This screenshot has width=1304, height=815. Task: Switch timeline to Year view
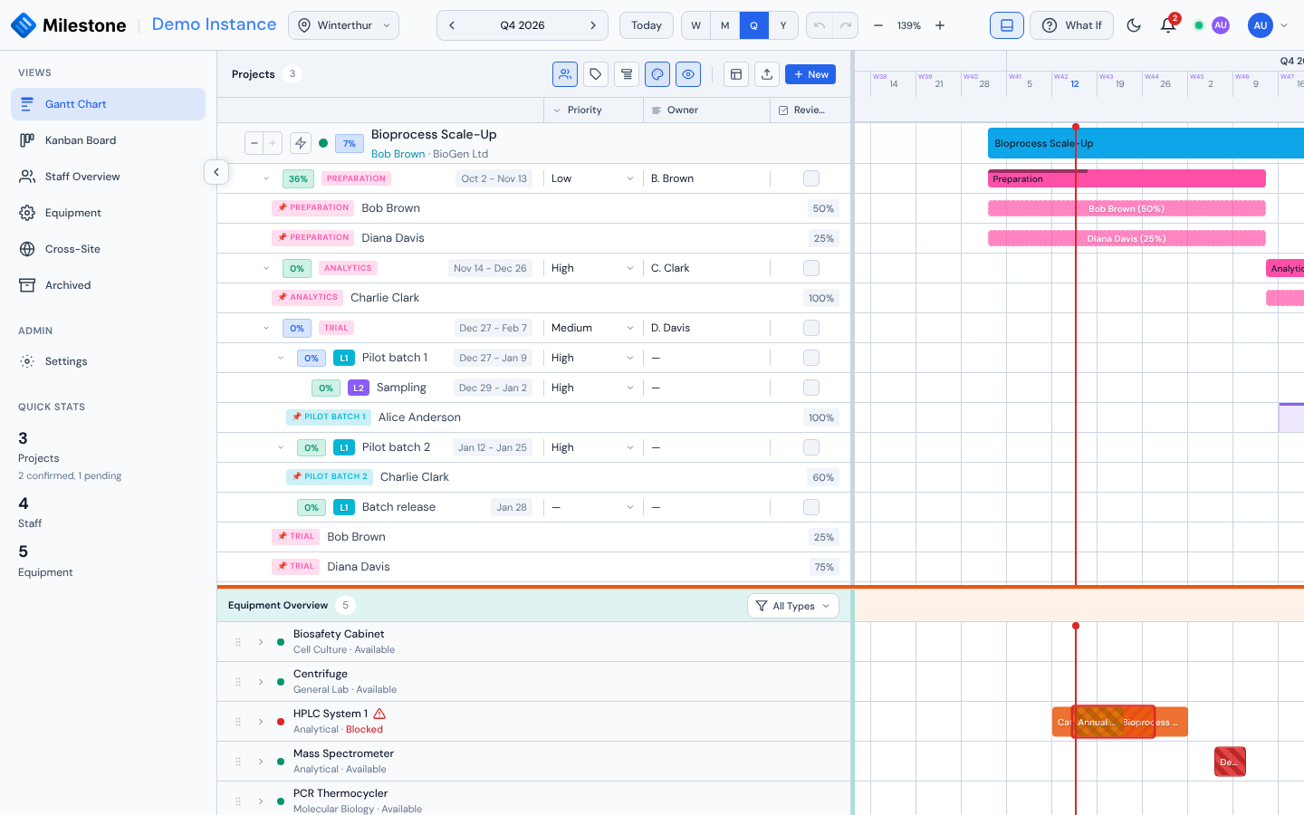point(783,25)
